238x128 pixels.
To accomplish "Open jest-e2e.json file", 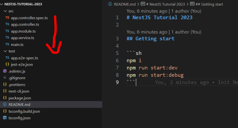I will pyautogui.click(x=22, y=64).
